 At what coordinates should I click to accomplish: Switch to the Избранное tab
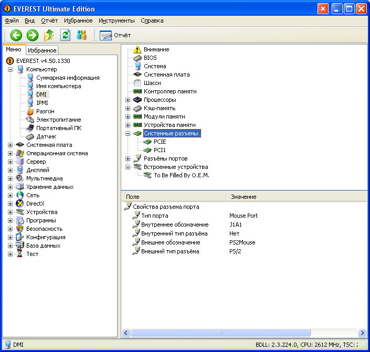click(x=42, y=50)
